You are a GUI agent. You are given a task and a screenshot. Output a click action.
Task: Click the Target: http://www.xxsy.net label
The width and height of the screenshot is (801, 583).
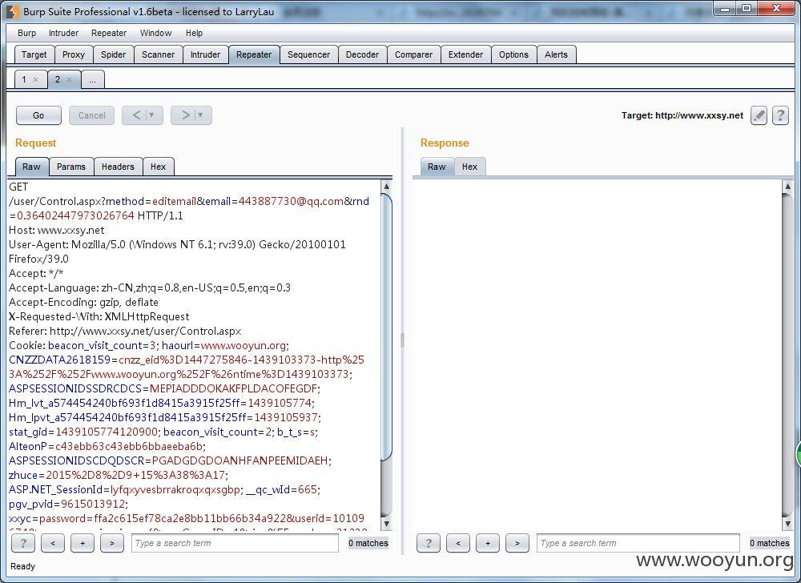682,115
